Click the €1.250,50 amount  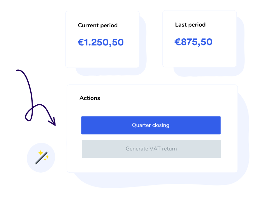point(101,42)
